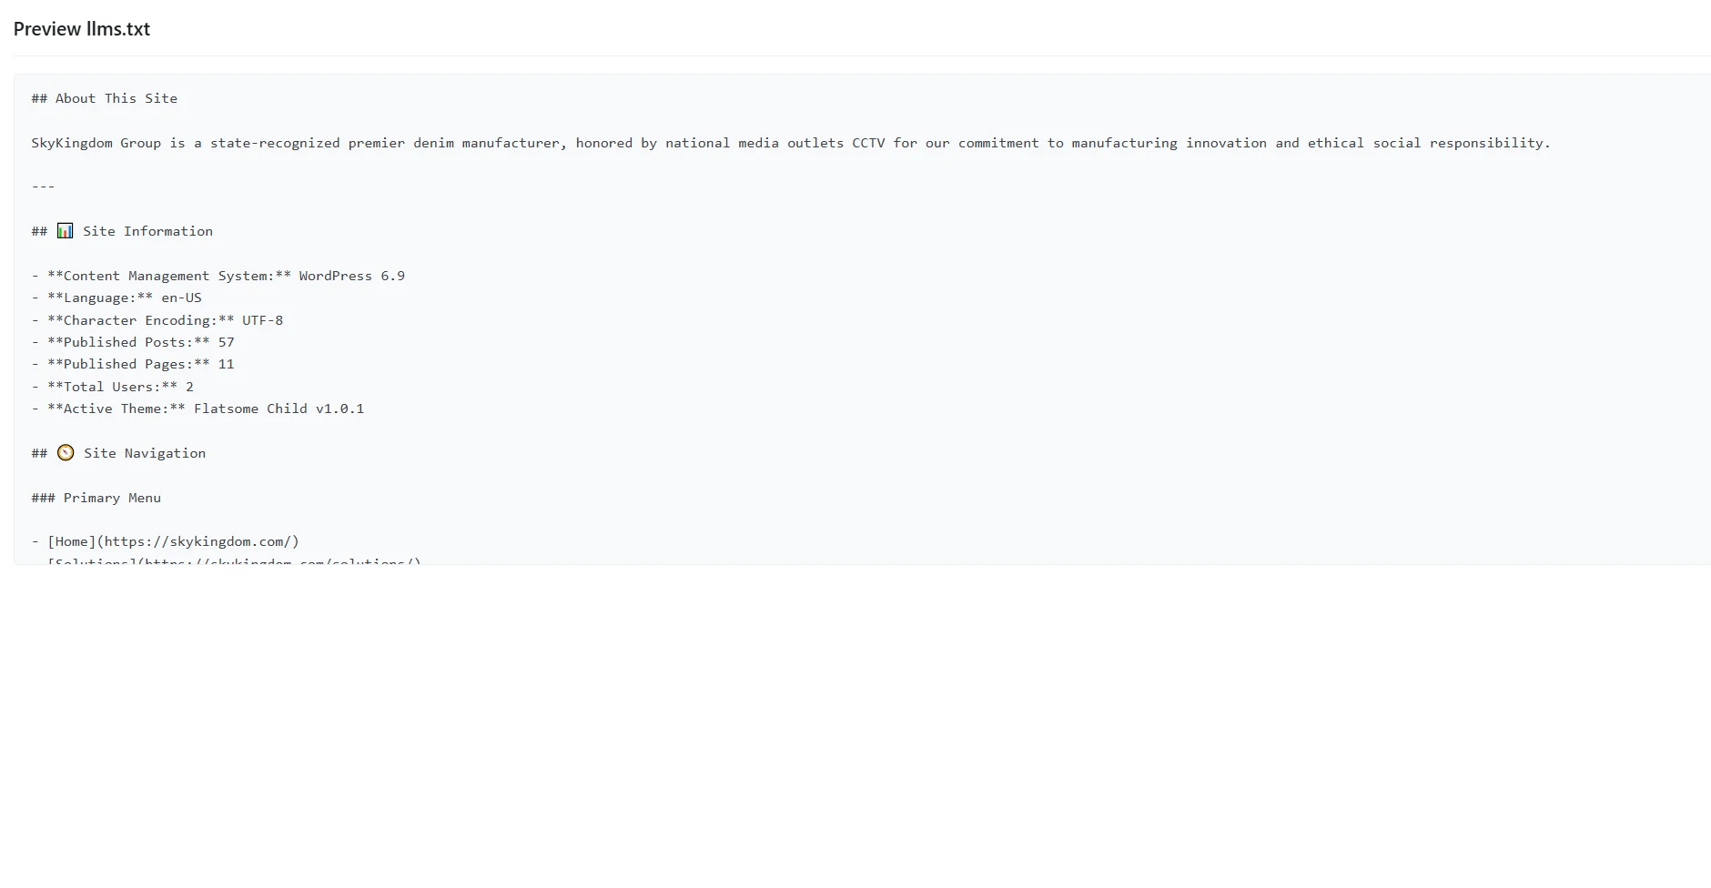Click the 'Preview llms.txt' heading
Screen dimensions: 1711x888
(82, 29)
